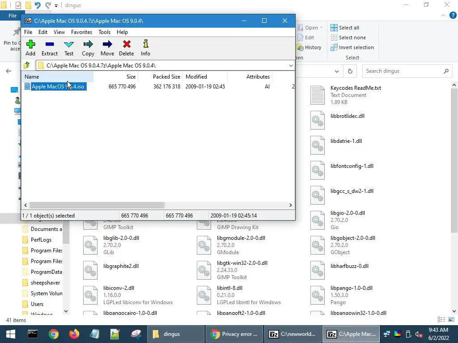
Task: Click the Add toolbar icon in 7-Zip
Action: [x=30, y=48]
